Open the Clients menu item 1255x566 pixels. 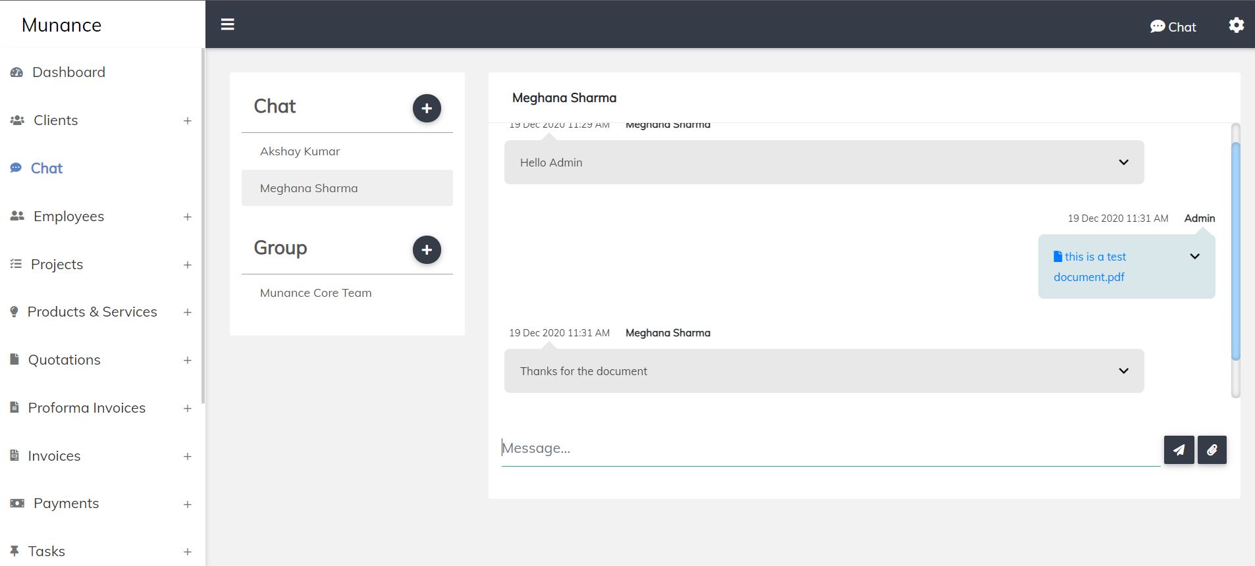tap(56, 120)
